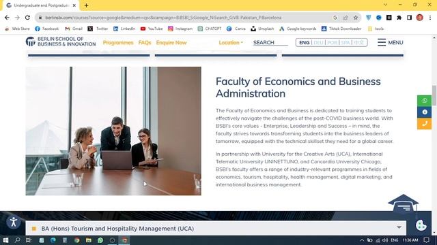Viewport: 437px width, 245px height.
Task: Open the YouTube bookmark
Action: point(152,29)
